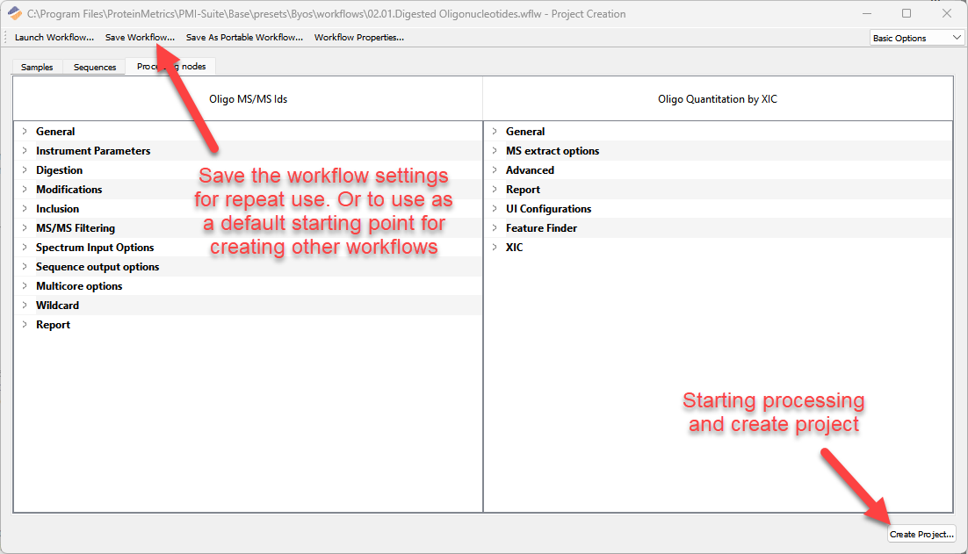Switch to the Samples tab
The width and height of the screenshot is (968, 554).
point(37,68)
